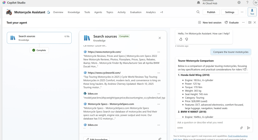The height and width of the screenshot is (140, 258).
Task: Open the ellipsis menu beside Settings
Action: (x=242, y=12)
